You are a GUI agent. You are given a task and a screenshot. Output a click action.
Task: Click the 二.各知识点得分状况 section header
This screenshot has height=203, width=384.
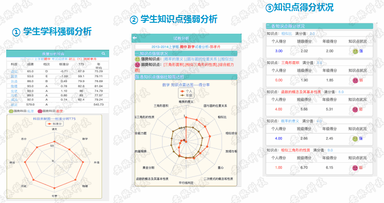tap(286, 26)
